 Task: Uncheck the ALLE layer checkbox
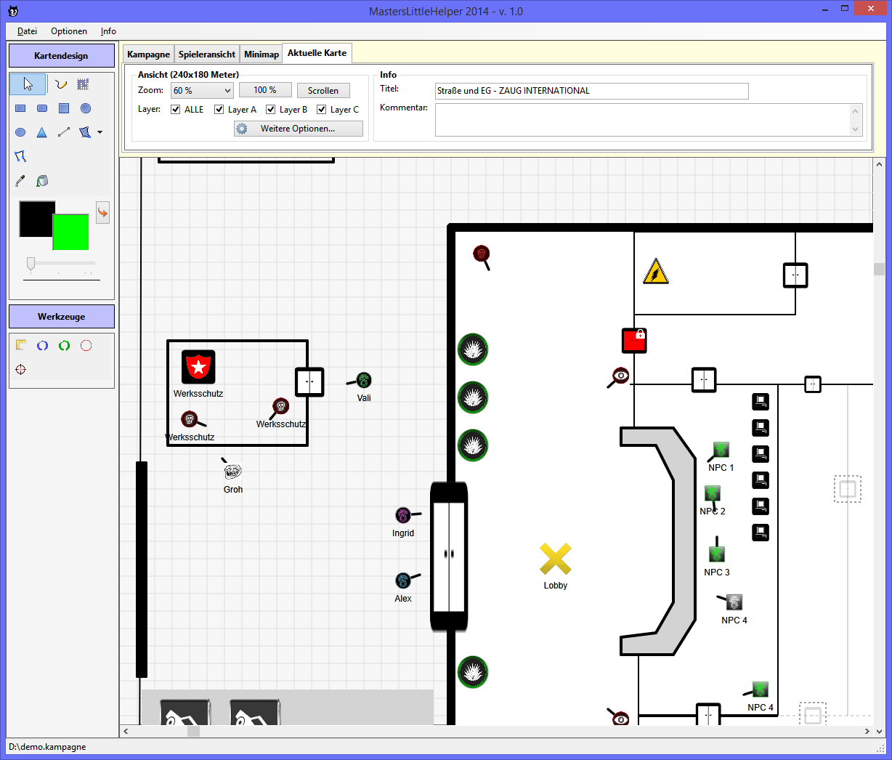tap(176, 110)
